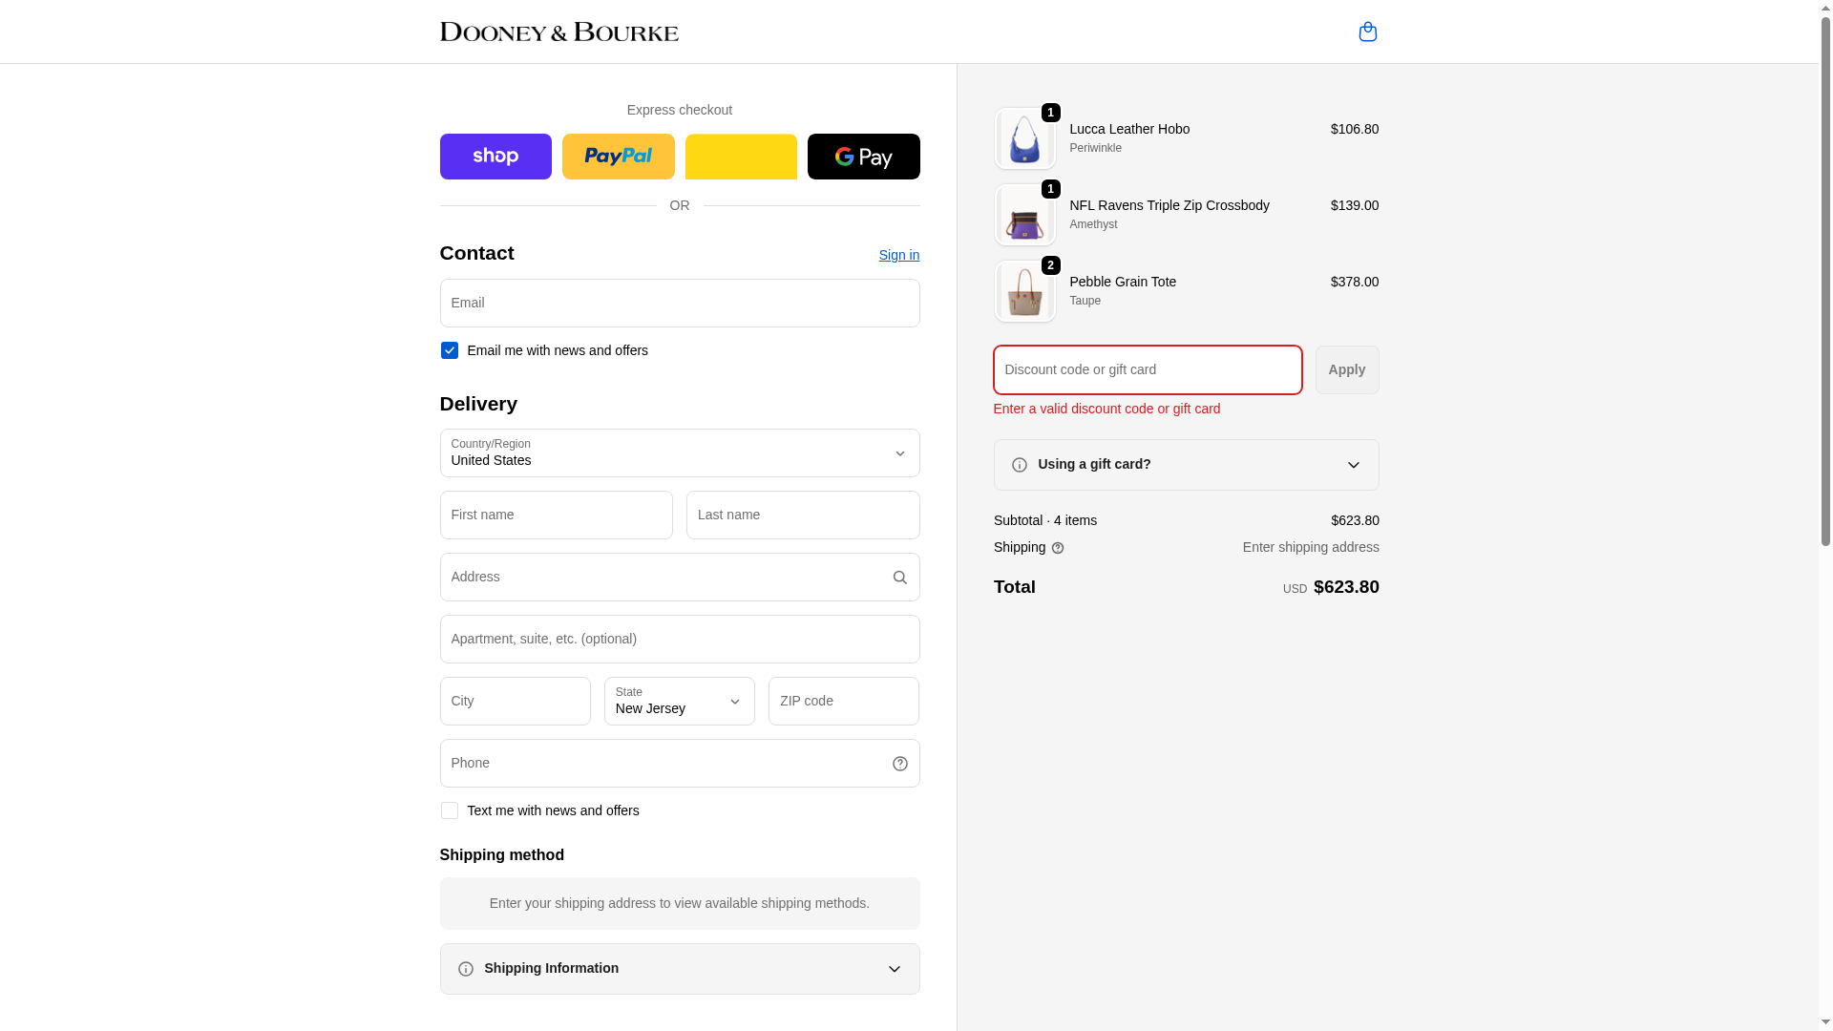
Task: Click the Sign in link
Action: 898,255
